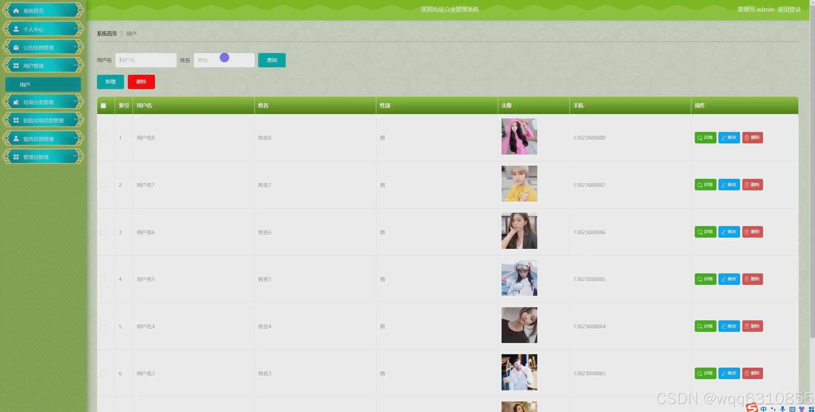Screen dimensions: 815x412
Task: Click 修改 for 用户名4
Action: tap(729, 326)
